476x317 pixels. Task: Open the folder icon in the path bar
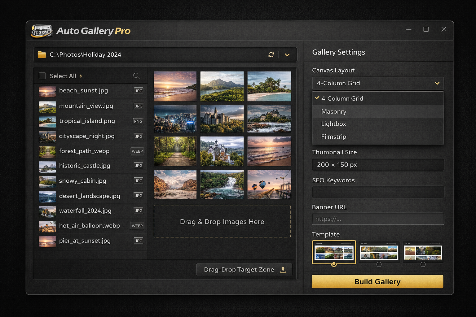(42, 54)
